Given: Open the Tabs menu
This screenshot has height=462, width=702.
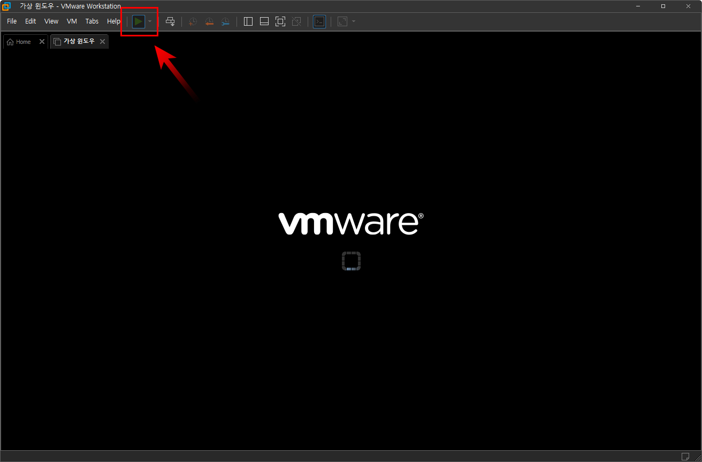Looking at the screenshot, I should coord(92,21).
